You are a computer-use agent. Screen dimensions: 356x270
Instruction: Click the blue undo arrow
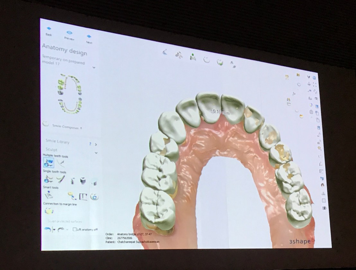click(x=47, y=229)
